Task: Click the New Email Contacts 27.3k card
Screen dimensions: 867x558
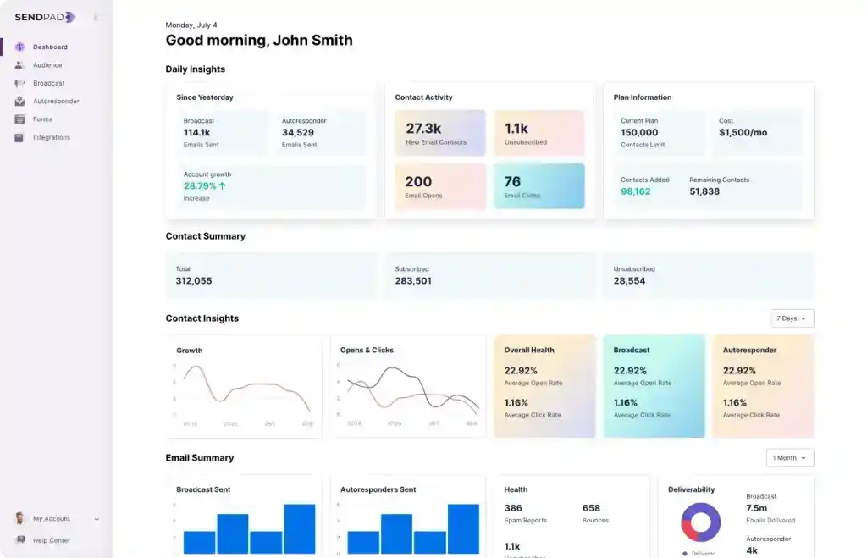Action: pos(440,133)
